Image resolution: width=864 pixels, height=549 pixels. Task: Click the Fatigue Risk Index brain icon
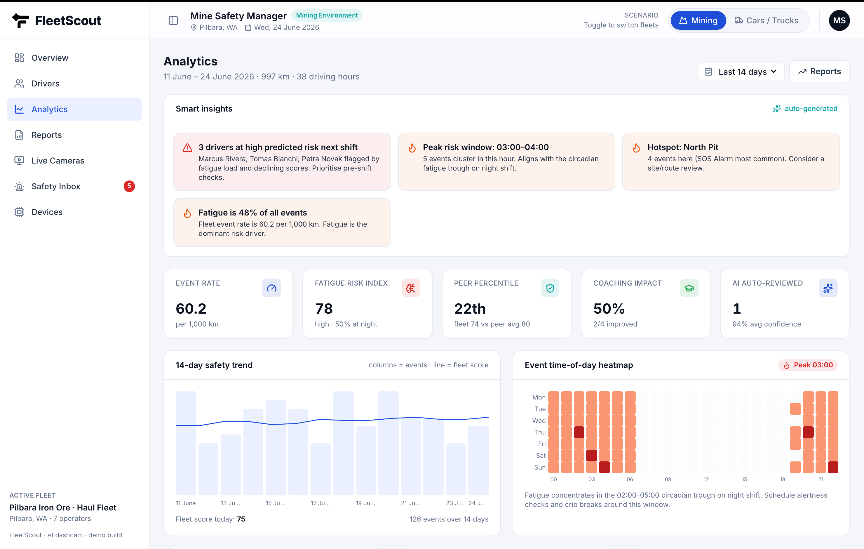[x=410, y=288]
